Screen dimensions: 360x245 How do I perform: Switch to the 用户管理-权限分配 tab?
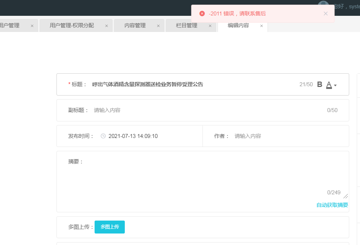(72, 26)
